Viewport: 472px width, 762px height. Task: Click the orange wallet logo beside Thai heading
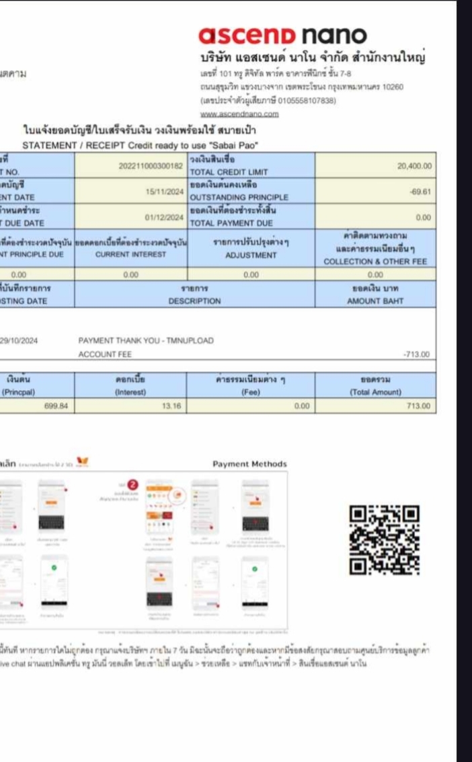pos(83,462)
